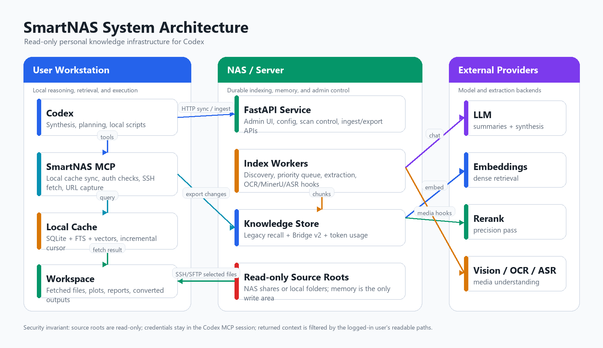Select the FastAPI Service node
The width and height of the screenshot is (603, 348).
(x=320, y=114)
